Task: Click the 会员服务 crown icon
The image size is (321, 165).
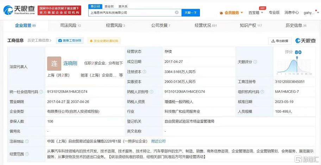Action: click(221, 13)
